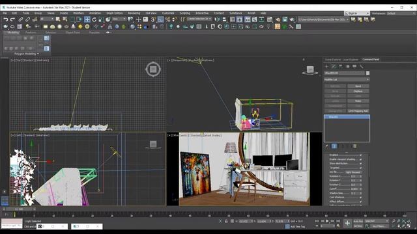Select the Link tool (chain icon)
This screenshot has height=234, width=417.
tap(20, 19)
